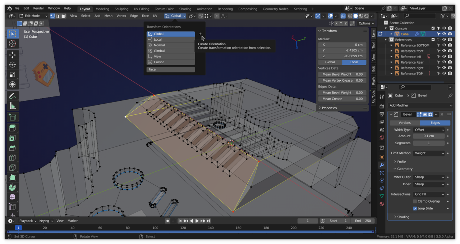Uncheck the Loop Slide checkbox
460x244 pixels.
415,208
